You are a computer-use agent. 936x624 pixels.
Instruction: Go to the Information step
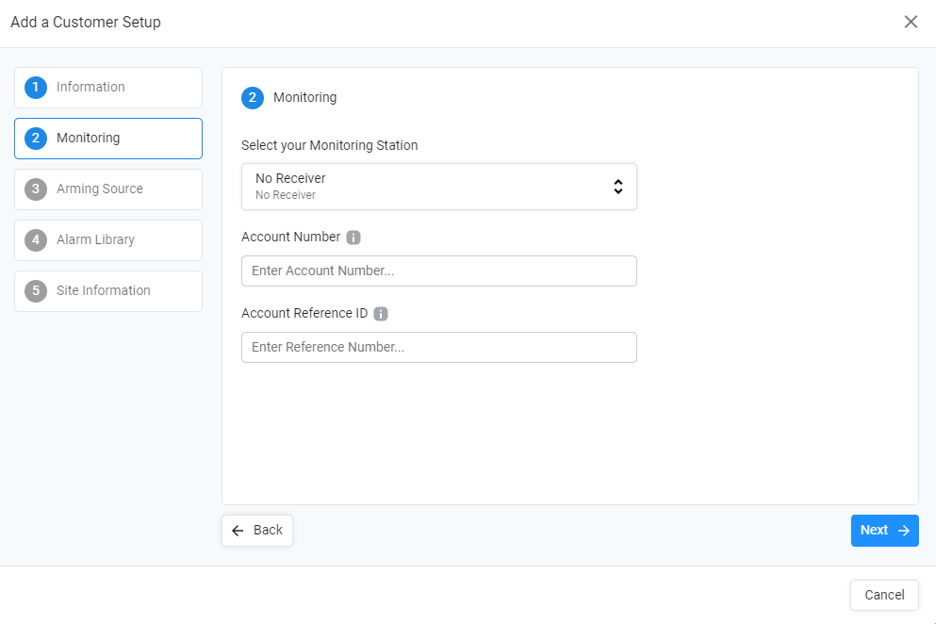[108, 87]
